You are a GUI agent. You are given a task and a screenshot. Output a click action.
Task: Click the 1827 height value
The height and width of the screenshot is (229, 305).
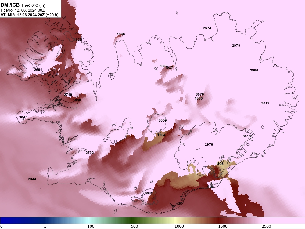point(169,67)
